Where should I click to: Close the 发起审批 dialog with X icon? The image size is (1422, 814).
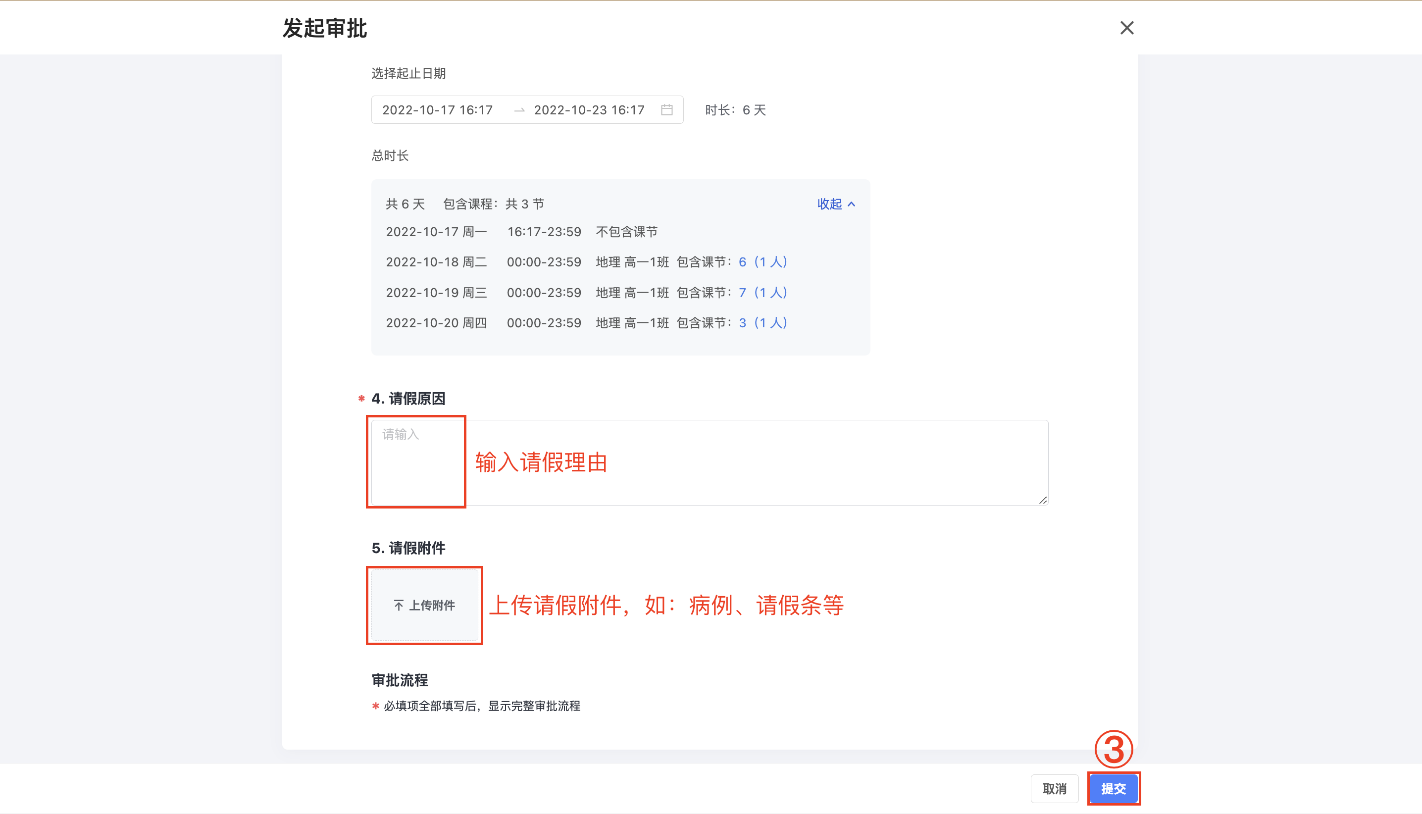click(1127, 28)
